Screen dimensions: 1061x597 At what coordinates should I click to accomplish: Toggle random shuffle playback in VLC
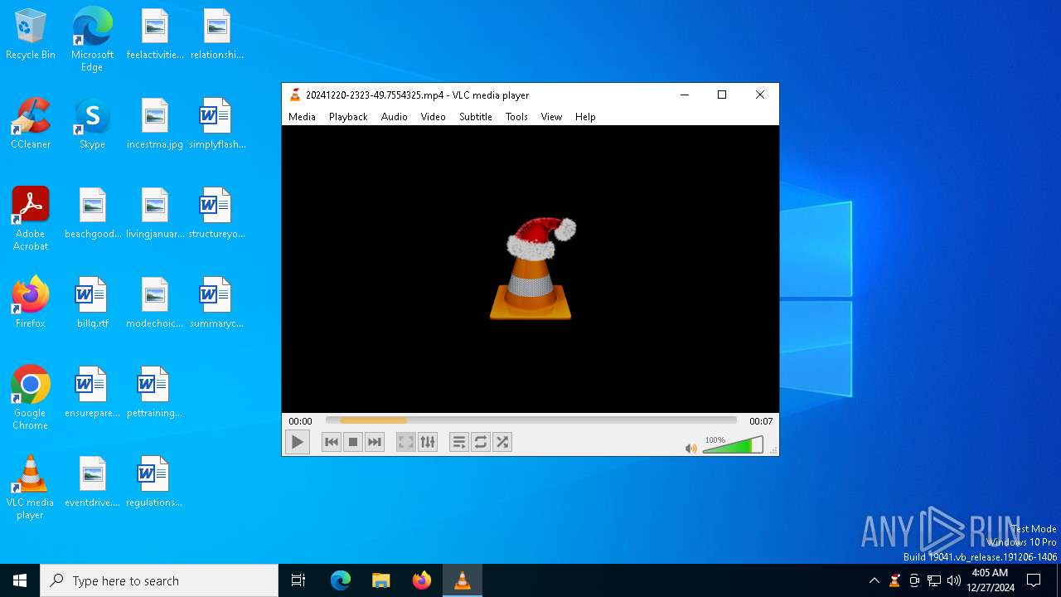502,442
